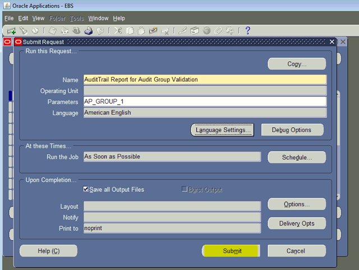Open the File menu
The height and width of the screenshot is (270, 359).
coord(9,19)
